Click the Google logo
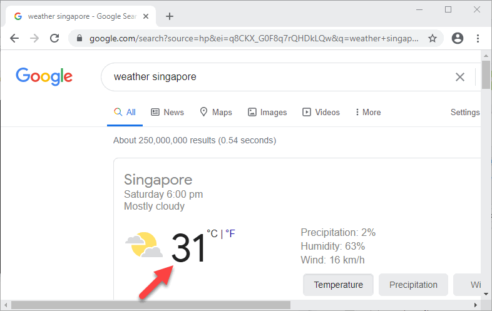Image resolution: width=492 pixels, height=311 pixels. click(44, 76)
